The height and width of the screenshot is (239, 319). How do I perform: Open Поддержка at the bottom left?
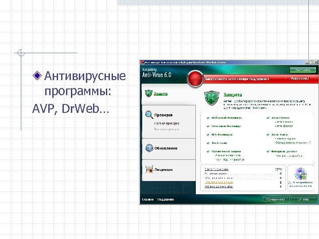[x=166, y=199]
